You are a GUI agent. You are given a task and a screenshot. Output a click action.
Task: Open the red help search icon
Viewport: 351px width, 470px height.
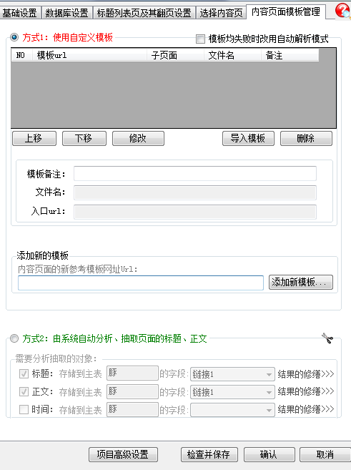pyautogui.click(x=342, y=11)
